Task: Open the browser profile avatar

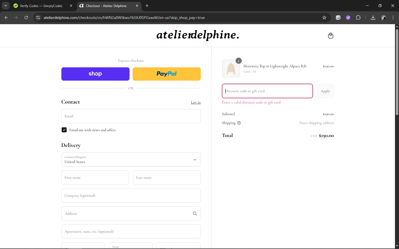Action: pyautogui.click(x=383, y=18)
